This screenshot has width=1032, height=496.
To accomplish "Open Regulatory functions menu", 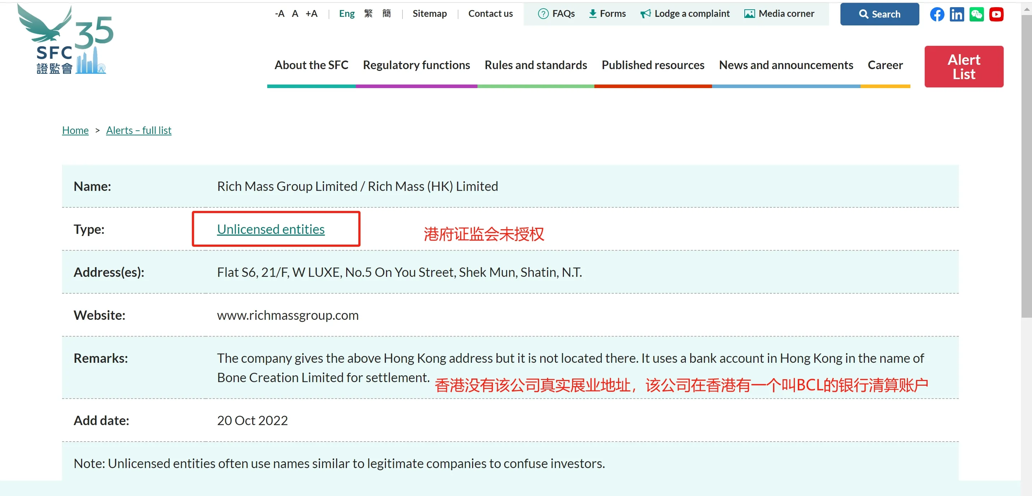I will (x=416, y=65).
